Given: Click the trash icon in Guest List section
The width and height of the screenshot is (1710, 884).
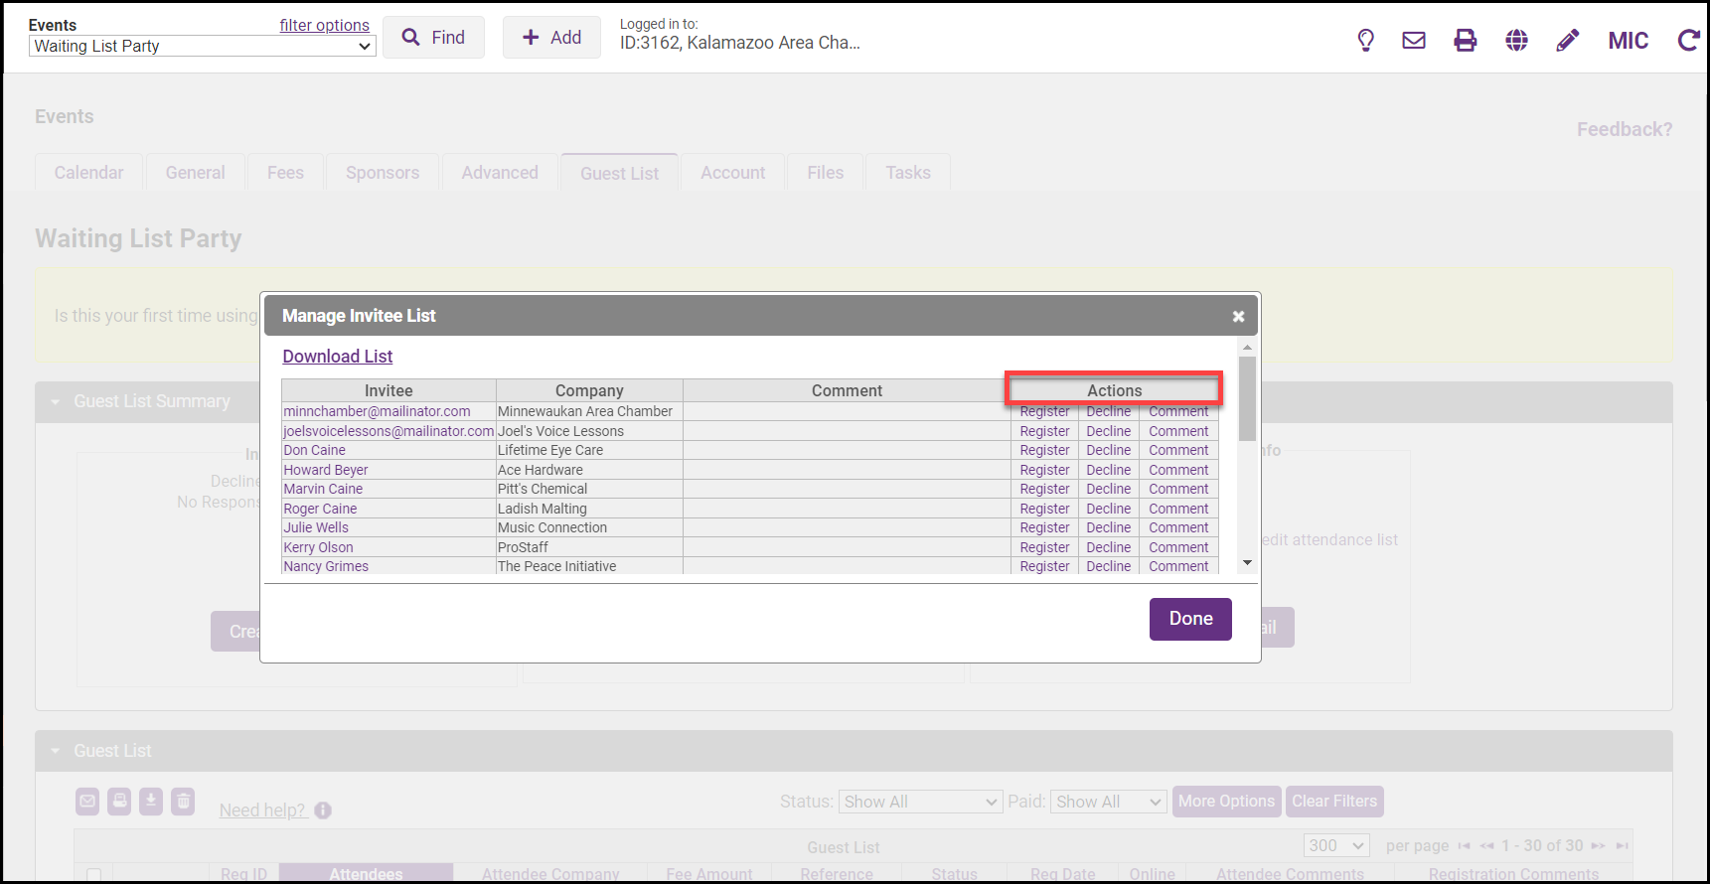Looking at the screenshot, I should pos(183,801).
